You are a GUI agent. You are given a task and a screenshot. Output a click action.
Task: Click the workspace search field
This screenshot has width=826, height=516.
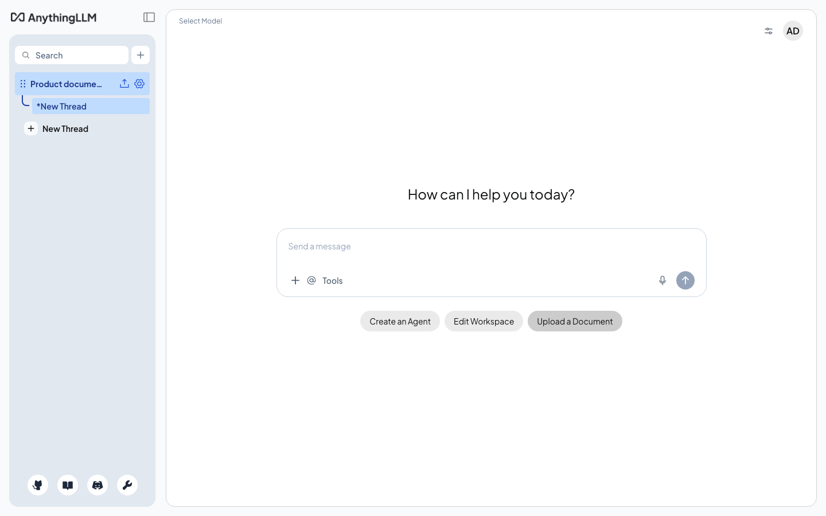point(72,55)
